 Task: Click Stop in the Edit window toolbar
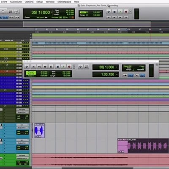tap(114, 12)
